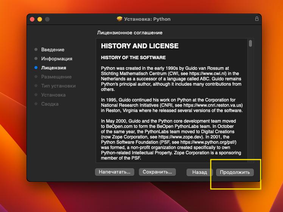Go back with the Назад button

[200, 172]
